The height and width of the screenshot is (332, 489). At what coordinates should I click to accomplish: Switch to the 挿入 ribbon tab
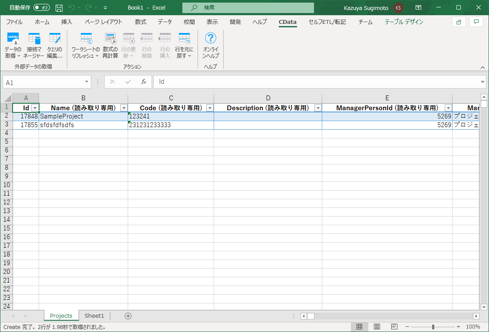coord(67,22)
